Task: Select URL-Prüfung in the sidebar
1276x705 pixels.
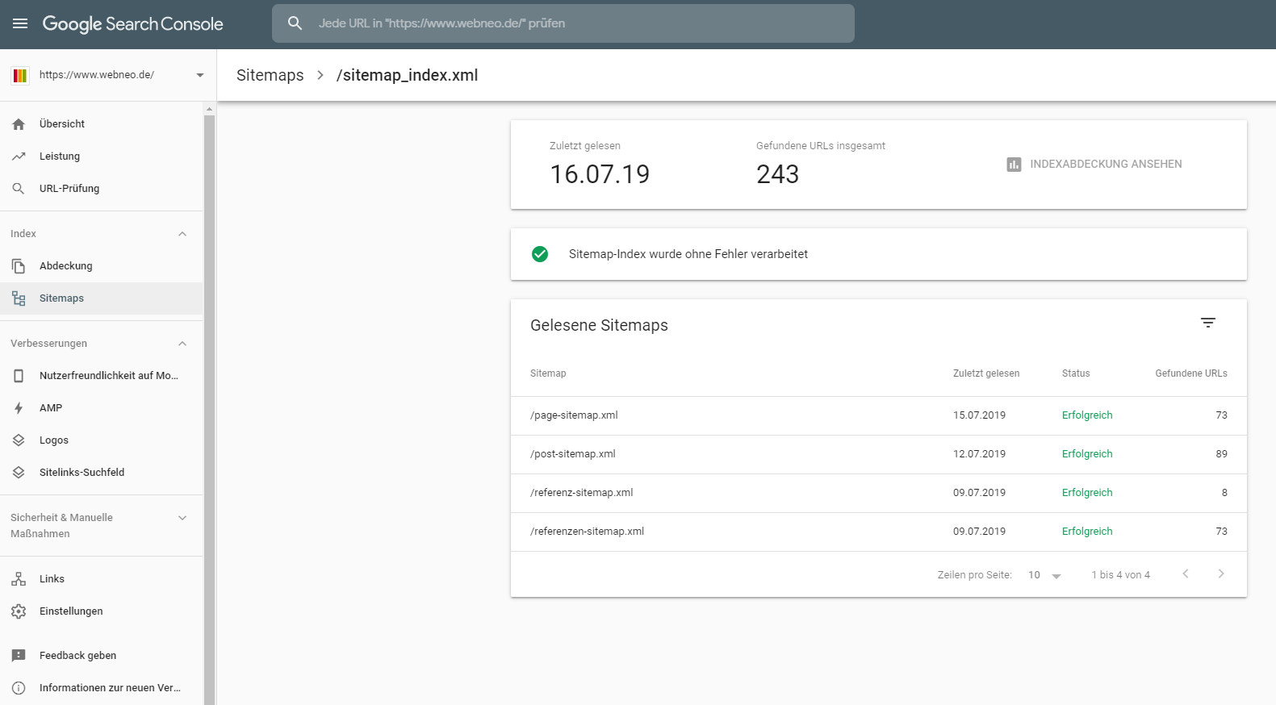Action: point(69,189)
